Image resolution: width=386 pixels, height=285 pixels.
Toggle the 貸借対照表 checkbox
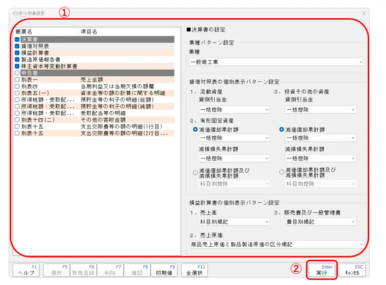17,46
